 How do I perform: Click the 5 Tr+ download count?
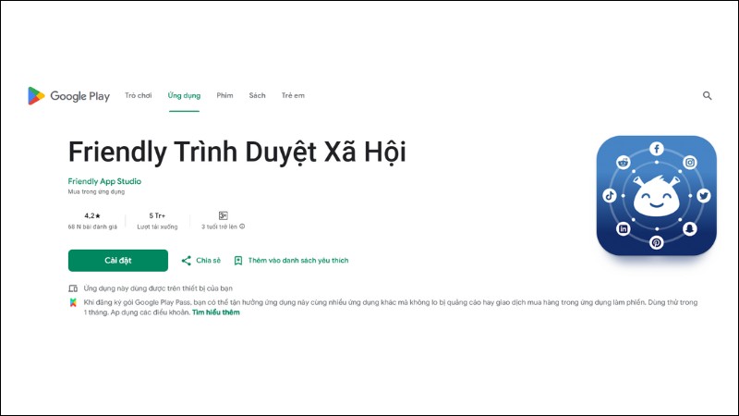pos(157,215)
